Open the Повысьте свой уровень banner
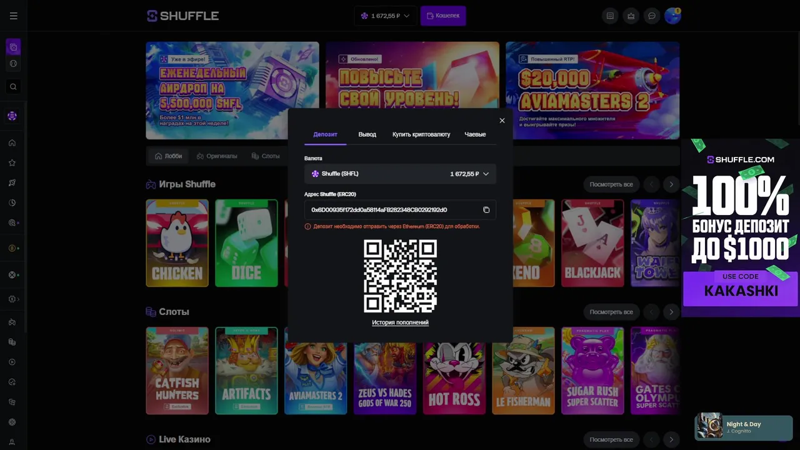The width and height of the screenshot is (800, 450). (412, 75)
